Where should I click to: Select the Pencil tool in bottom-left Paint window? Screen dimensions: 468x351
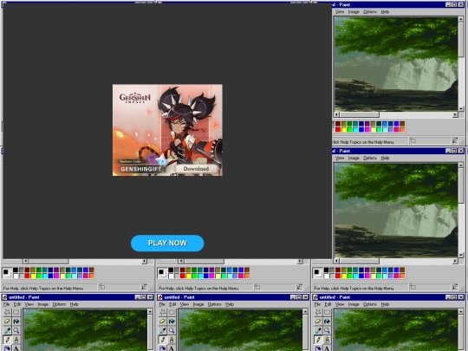(x=7, y=340)
